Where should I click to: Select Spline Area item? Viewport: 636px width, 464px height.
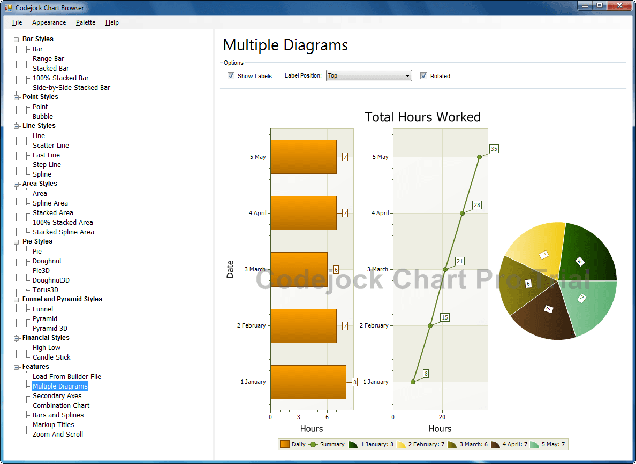coord(50,203)
